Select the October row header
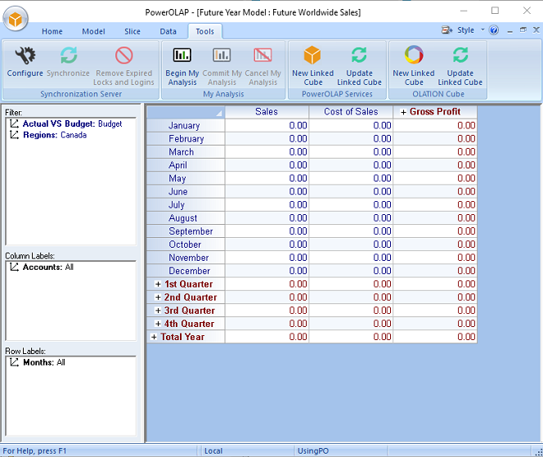Image resolution: width=543 pixels, height=457 pixels. point(186,244)
